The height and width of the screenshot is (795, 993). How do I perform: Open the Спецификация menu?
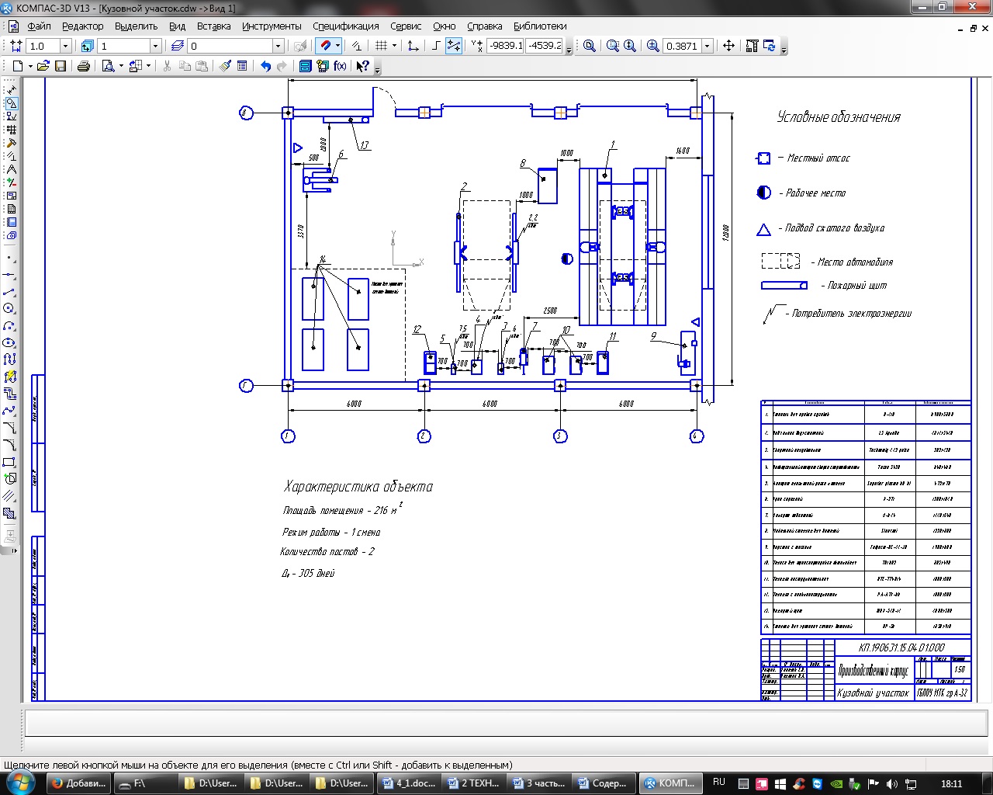[x=345, y=26]
